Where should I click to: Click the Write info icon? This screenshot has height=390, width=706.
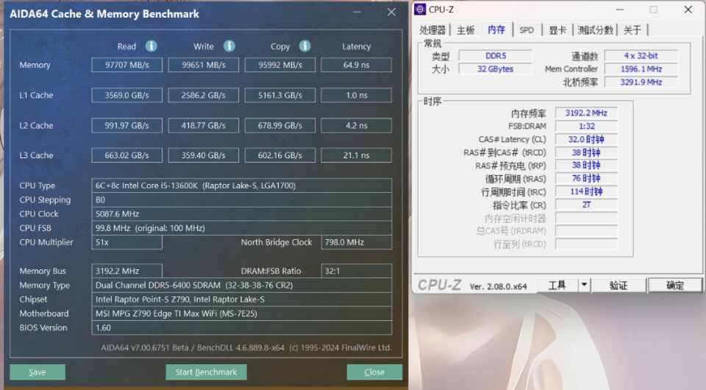(229, 46)
